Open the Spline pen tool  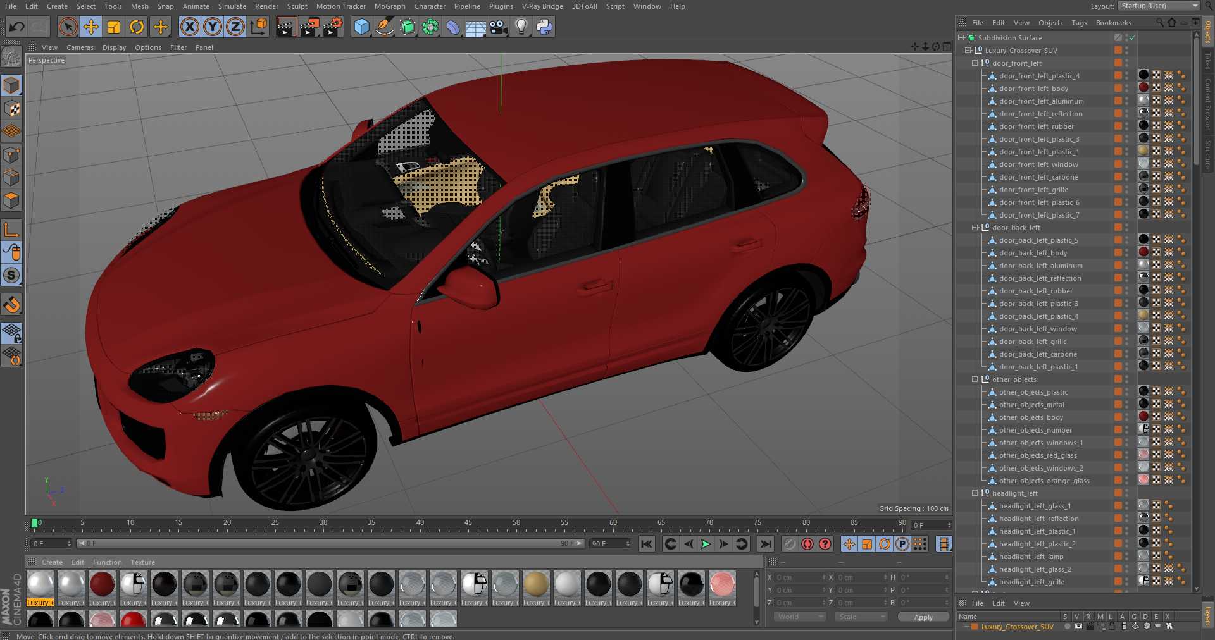[x=384, y=27]
